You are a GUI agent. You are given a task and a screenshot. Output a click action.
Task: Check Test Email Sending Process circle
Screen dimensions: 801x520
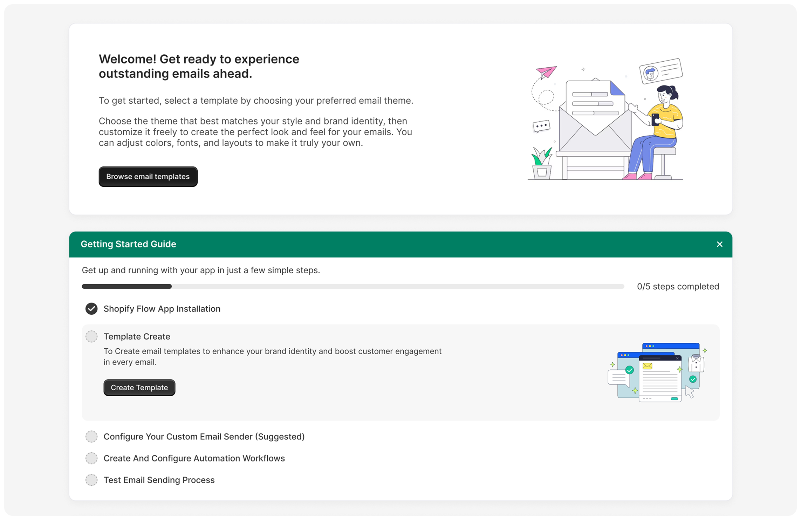[91, 480]
